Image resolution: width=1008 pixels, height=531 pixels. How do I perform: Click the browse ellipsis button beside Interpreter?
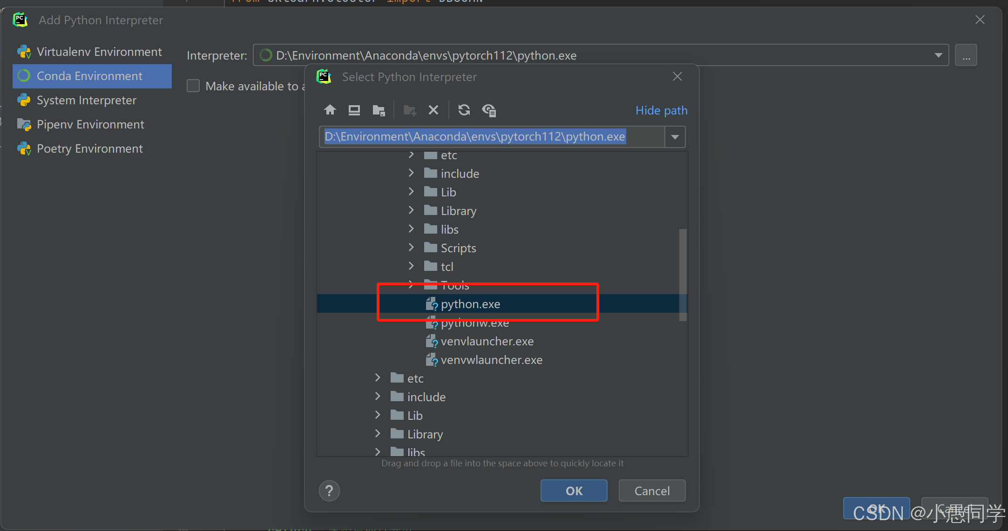pos(966,55)
